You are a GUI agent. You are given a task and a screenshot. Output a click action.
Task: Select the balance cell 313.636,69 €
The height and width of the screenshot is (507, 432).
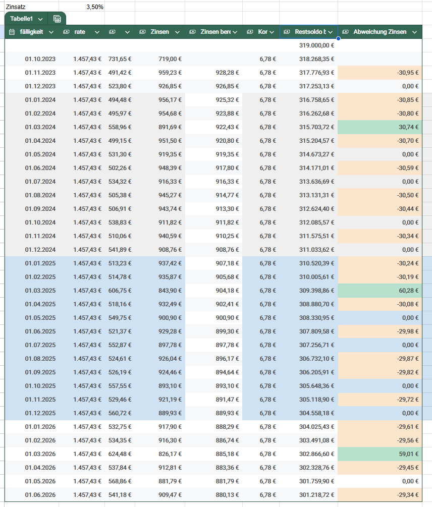pos(309,182)
